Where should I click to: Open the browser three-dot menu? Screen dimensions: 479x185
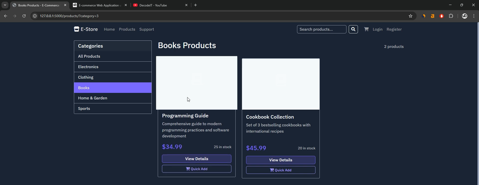(473, 16)
